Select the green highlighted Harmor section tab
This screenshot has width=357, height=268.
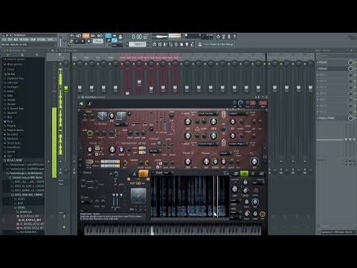(x=244, y=173)
